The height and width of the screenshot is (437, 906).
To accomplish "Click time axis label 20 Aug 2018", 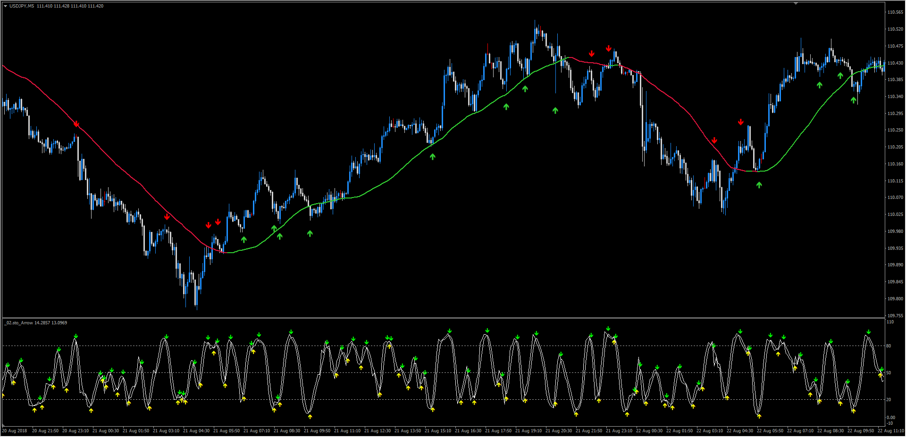I will point(15,431).
